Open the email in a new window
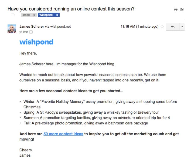Screen dimensions: 191x165 182,9
